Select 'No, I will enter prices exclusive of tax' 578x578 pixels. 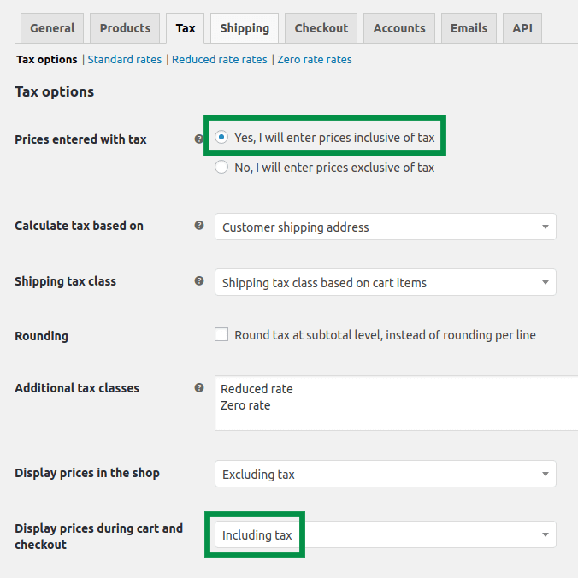click(x=221, y=167)
